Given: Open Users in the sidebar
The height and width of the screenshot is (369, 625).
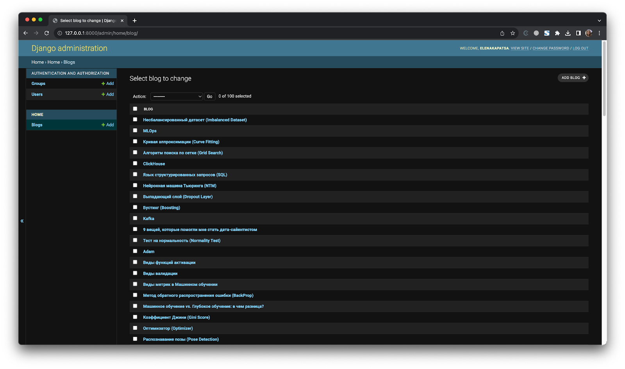Looking at the screenshot, I should pos(37,94).
